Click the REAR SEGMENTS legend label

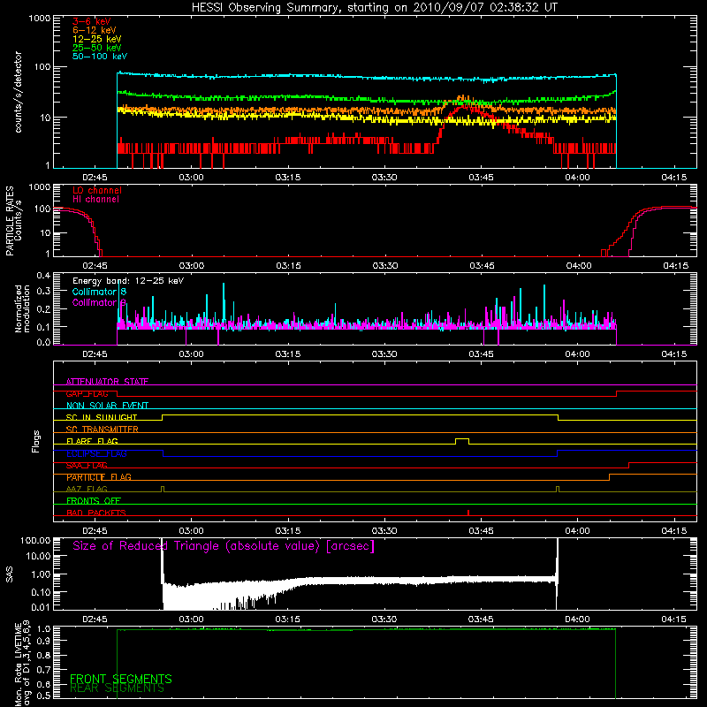(x=117, y=688)
